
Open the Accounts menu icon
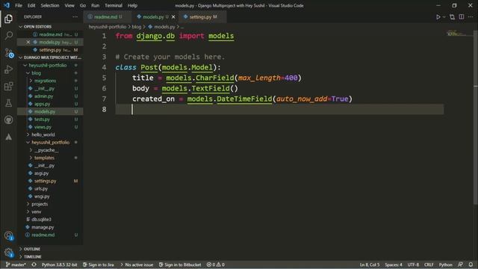tap(9, 236)
